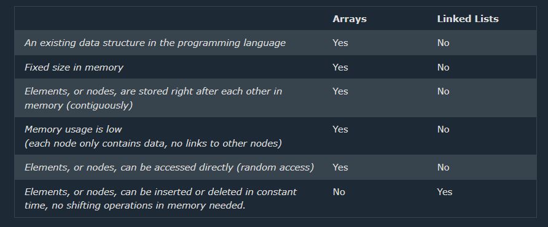
Task: Click Arrays 'Yes' in random access row
Action: [340, 167]
